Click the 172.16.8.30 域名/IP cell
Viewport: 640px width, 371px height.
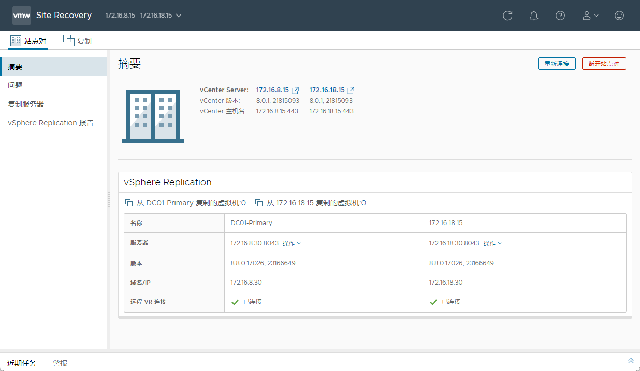[246, 283]
